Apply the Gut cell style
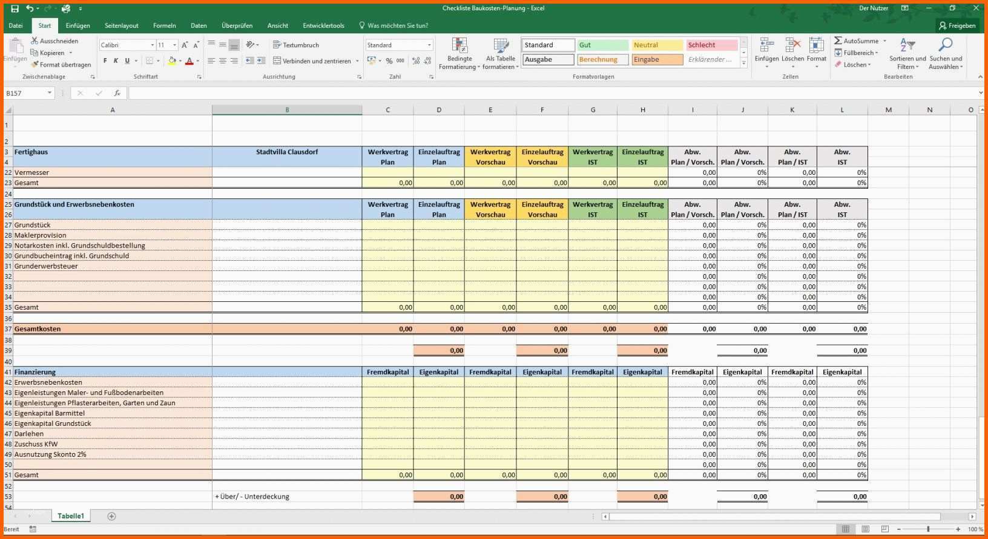 [603, 45]
